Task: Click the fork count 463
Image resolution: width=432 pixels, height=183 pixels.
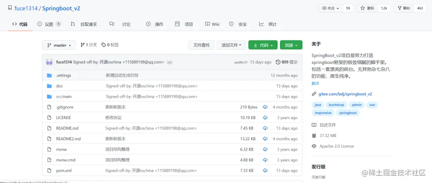Action: [420, 8]
